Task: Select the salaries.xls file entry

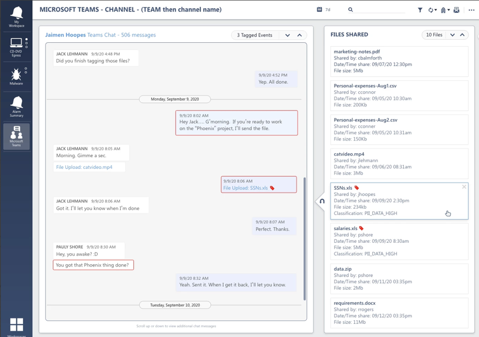Action: (x=399, y=240)
